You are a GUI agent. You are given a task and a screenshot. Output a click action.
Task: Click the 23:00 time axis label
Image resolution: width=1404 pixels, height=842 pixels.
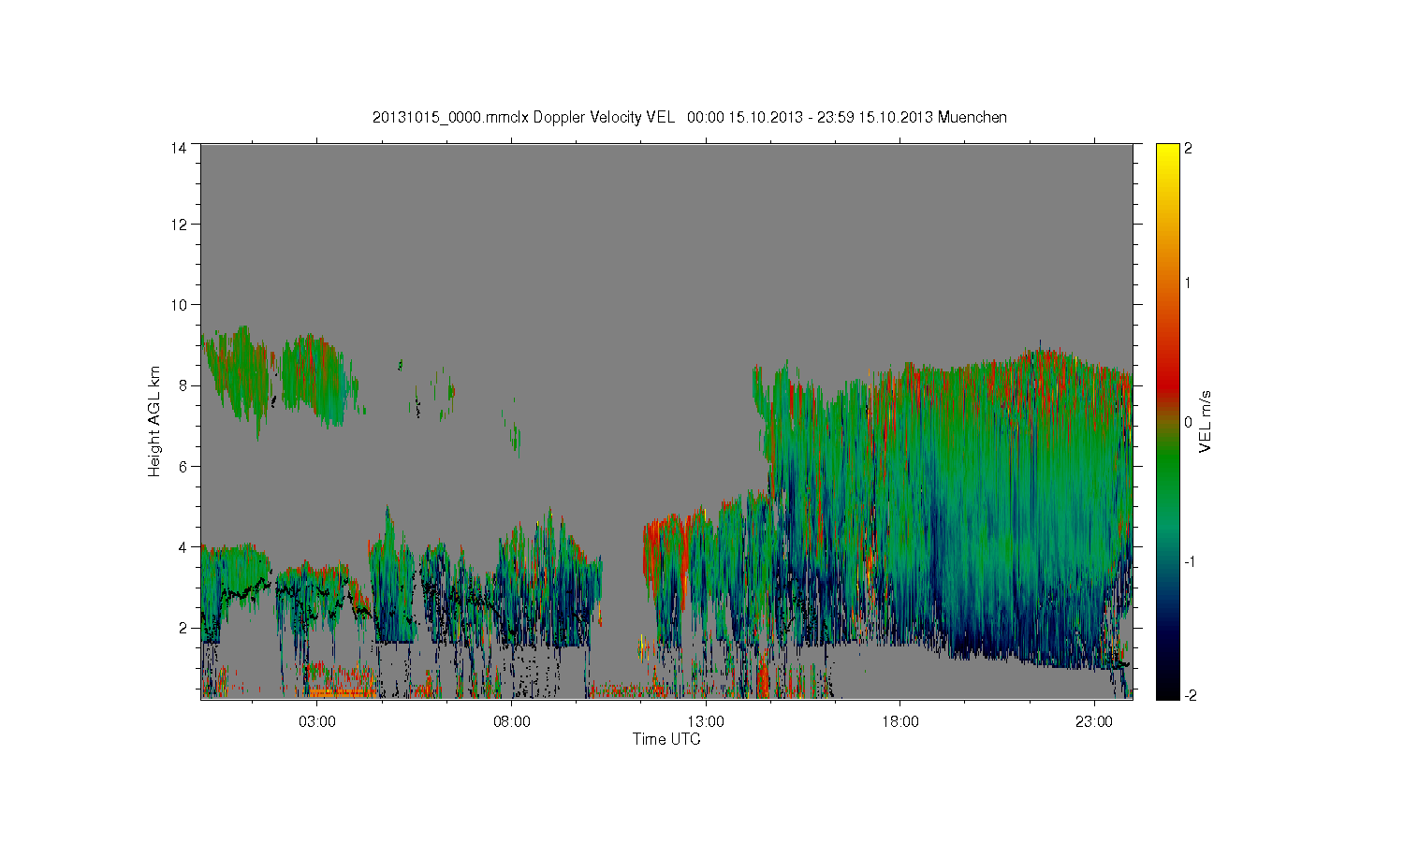pos(1094,722)
